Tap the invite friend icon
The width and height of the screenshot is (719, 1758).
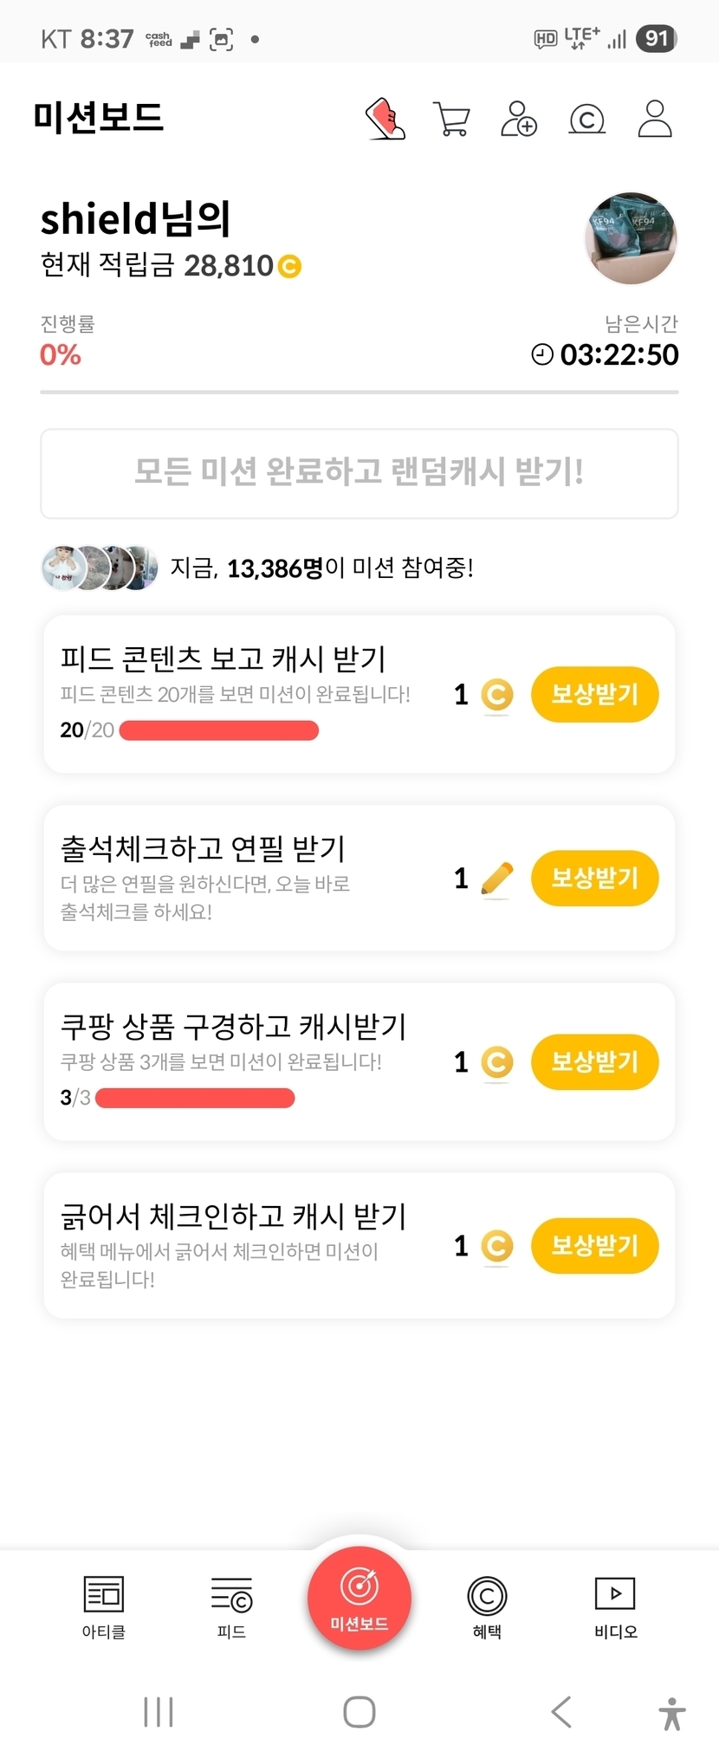519,119
